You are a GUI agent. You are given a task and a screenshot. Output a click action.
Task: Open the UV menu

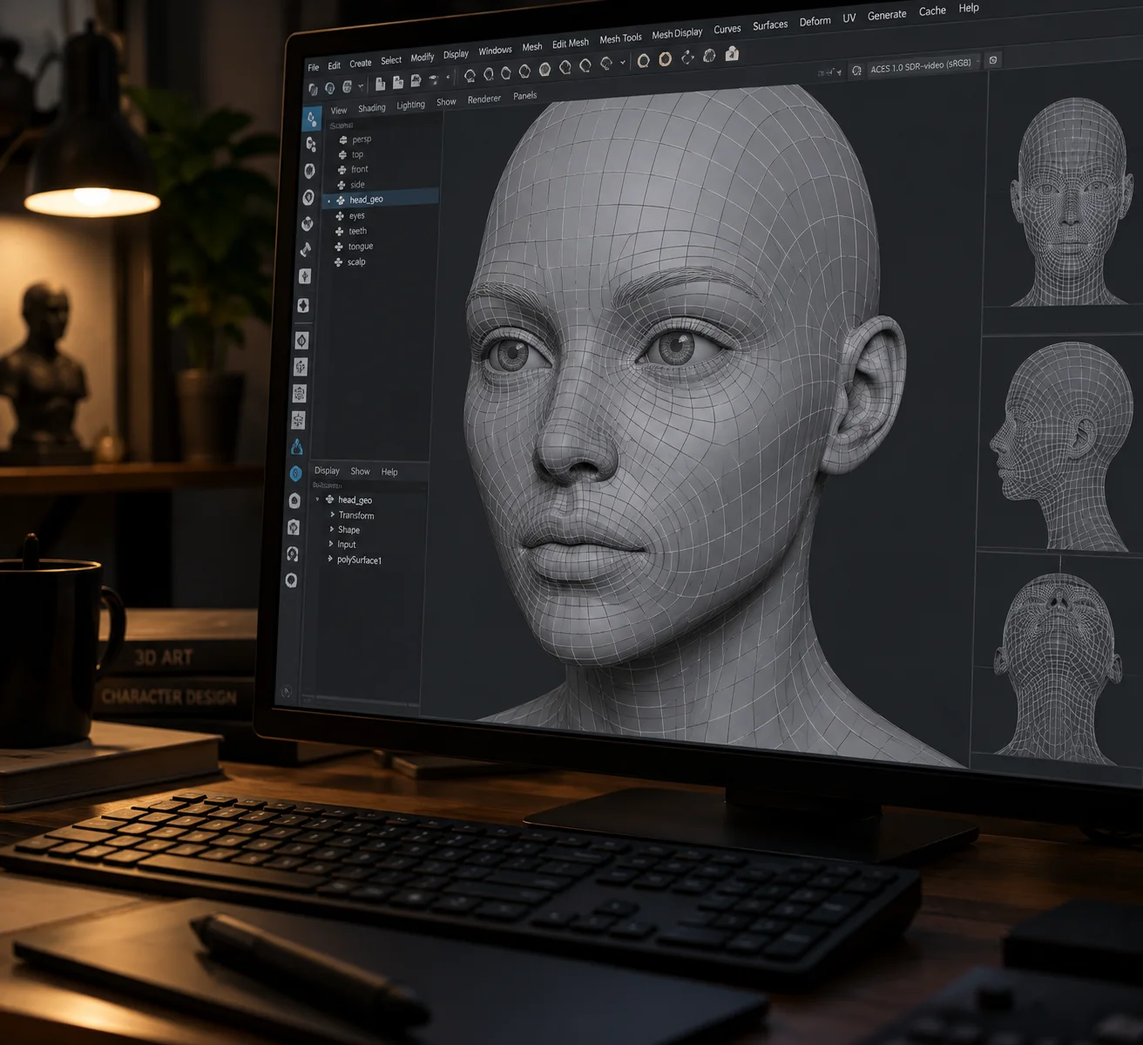click(849, 17)
